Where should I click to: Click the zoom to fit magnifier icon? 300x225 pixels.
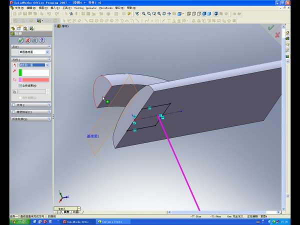[143, 14]
